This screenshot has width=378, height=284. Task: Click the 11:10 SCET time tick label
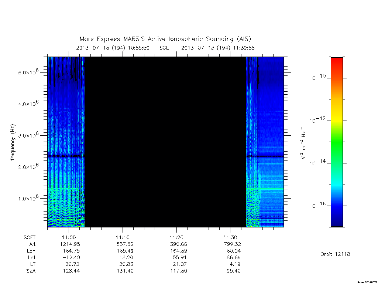[x=123, y=237]
